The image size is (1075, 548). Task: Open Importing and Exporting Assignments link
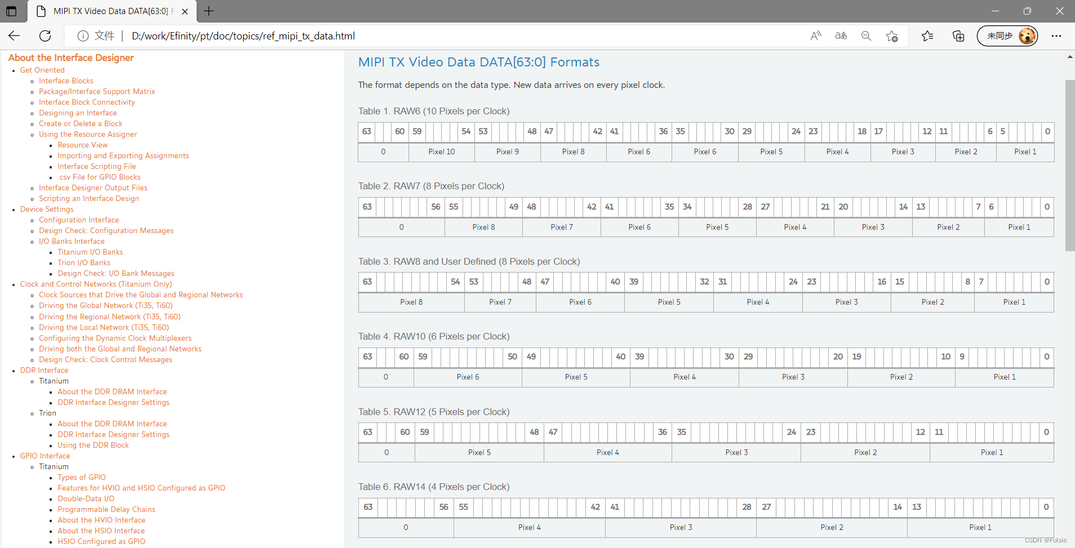[123, 155]
